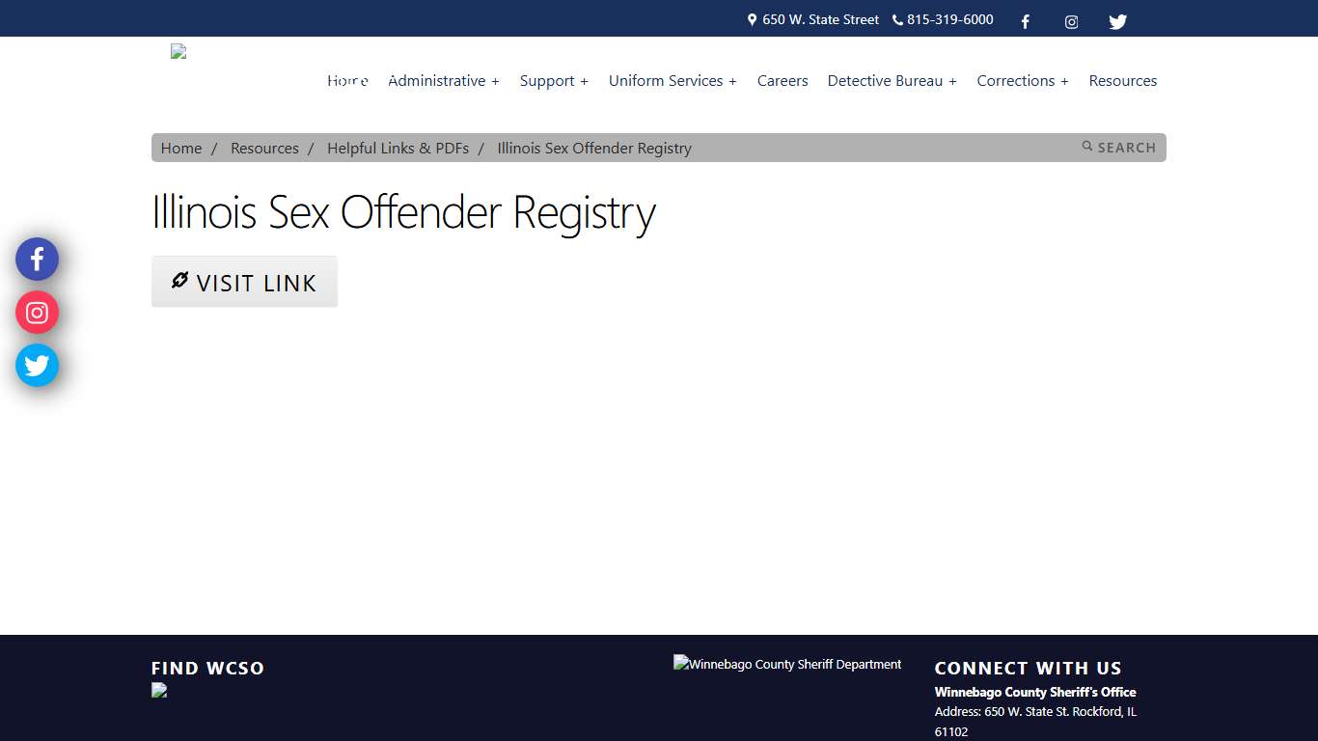The width and height of the screenshot is (1318, 741).
Task: Select the Careers menu item
Action: pos(783,81)
